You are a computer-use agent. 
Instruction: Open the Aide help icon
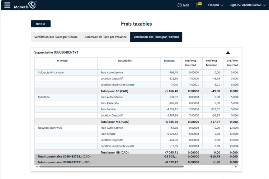(x=180, y=5)
